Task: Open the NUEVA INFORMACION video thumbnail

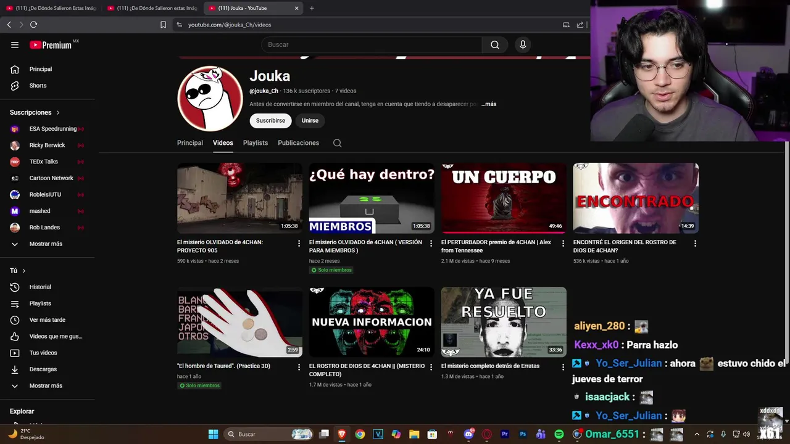Action: click(372, 322)
